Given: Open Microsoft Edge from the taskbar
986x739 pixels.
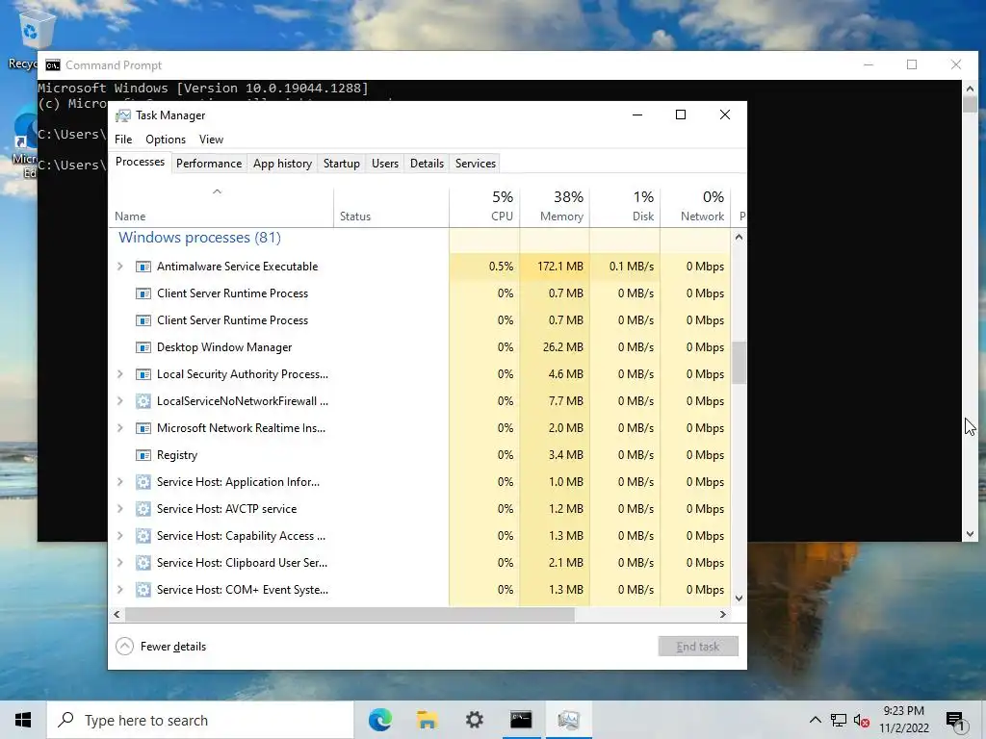Looking at the screenshot, I should [380, 720].
